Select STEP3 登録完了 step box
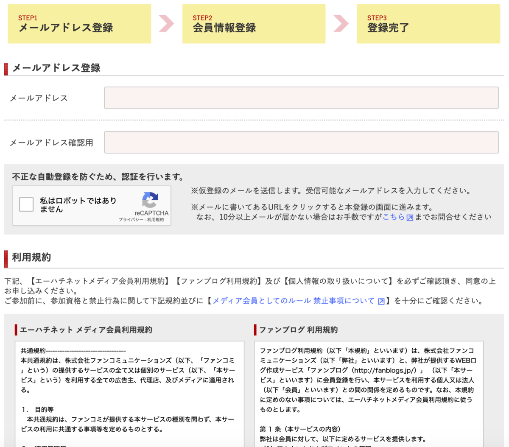Screen dimensions: 509x447 pyautogui.click(x=428, y=24)
